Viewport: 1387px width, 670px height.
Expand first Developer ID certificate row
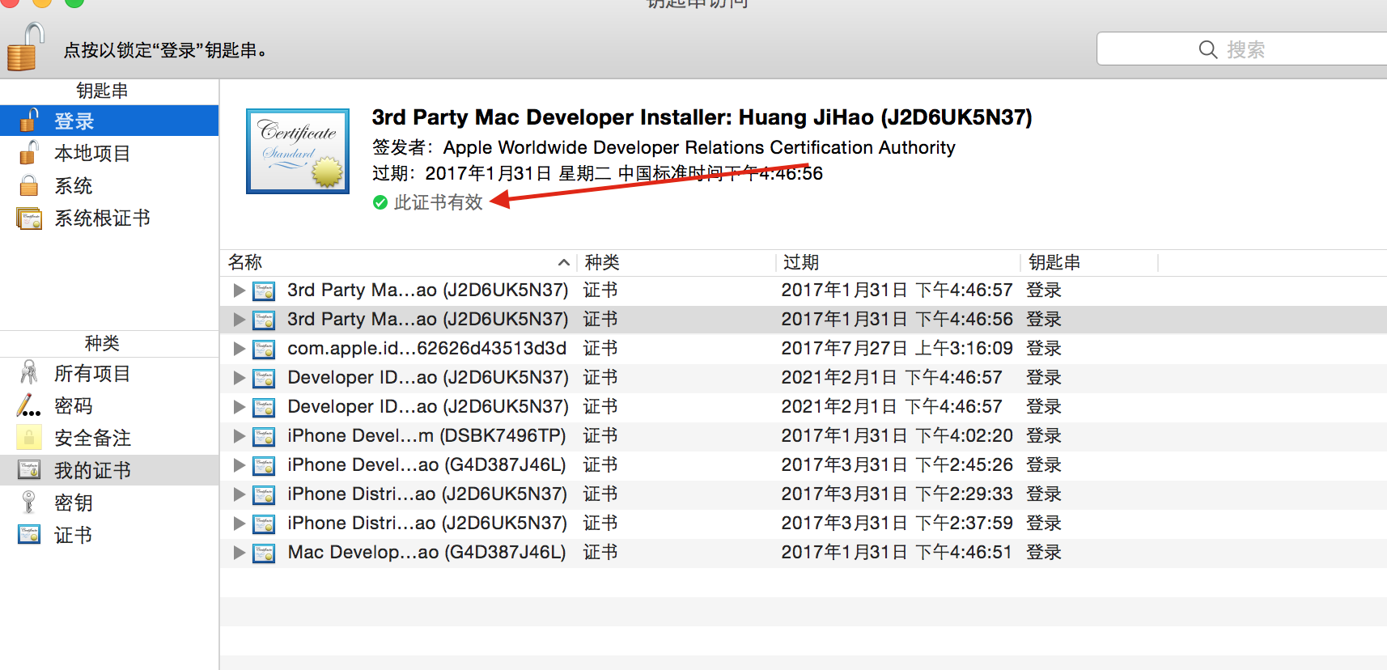click(x=239, y=377)
